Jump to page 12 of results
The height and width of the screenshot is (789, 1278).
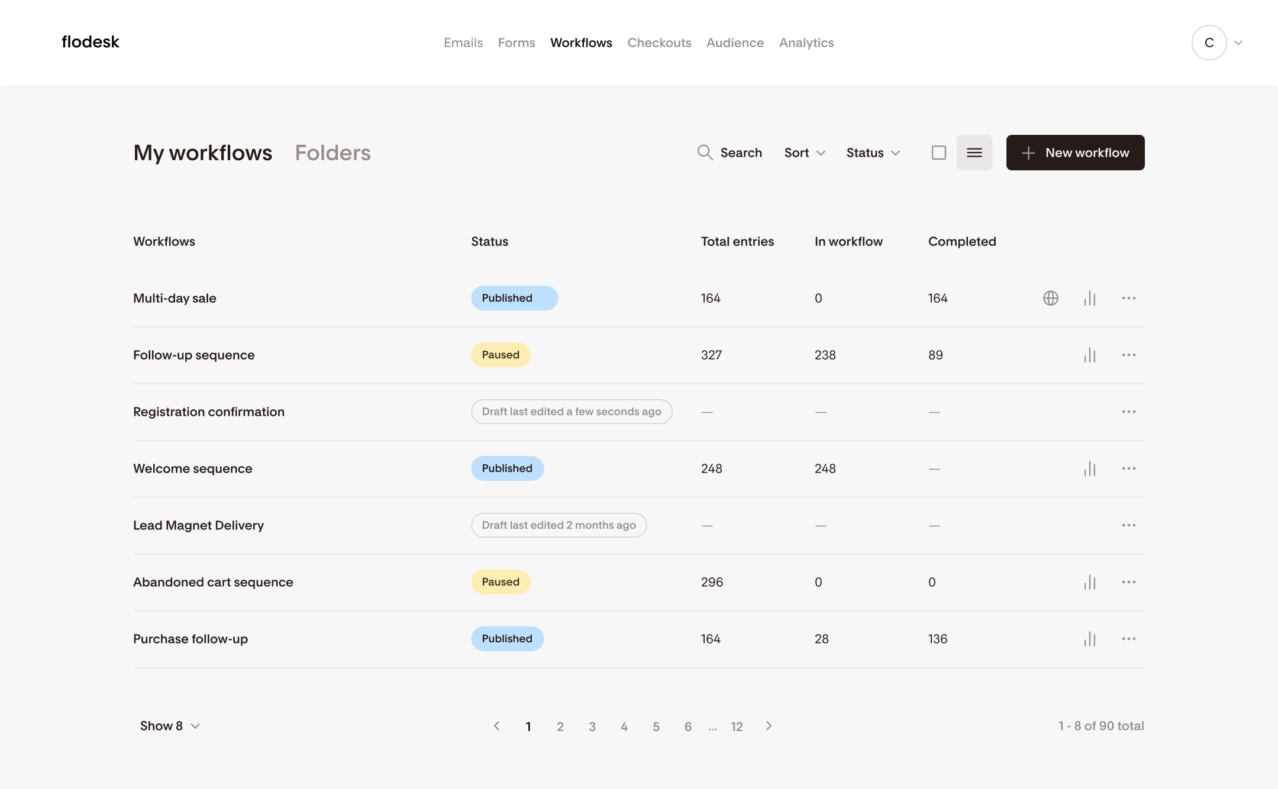[x=736, y=726]
